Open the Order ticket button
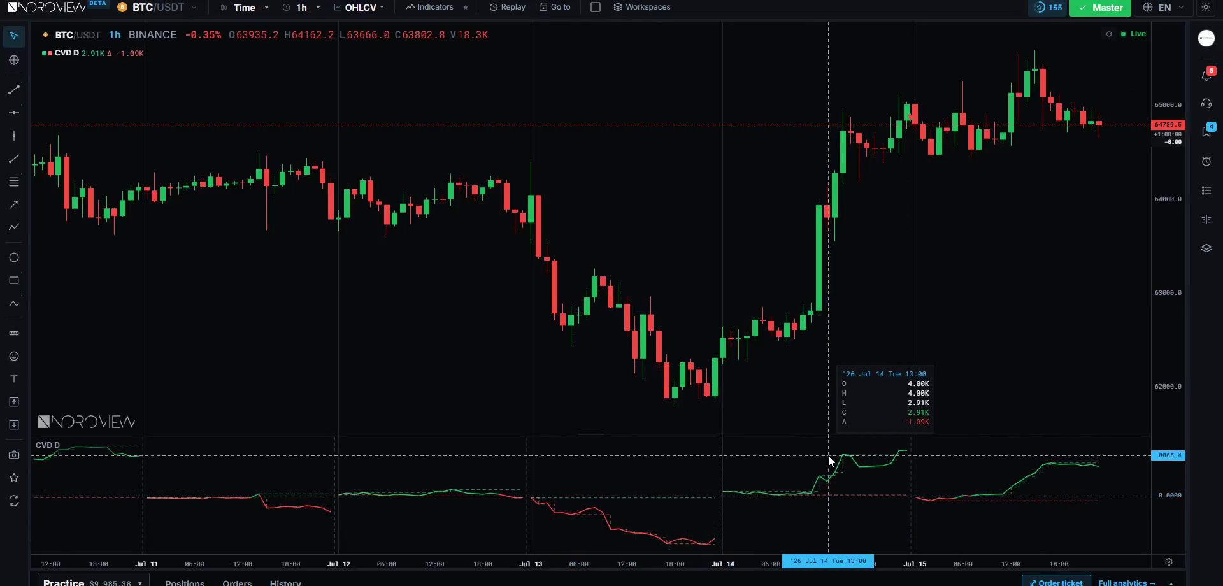 1056,581
